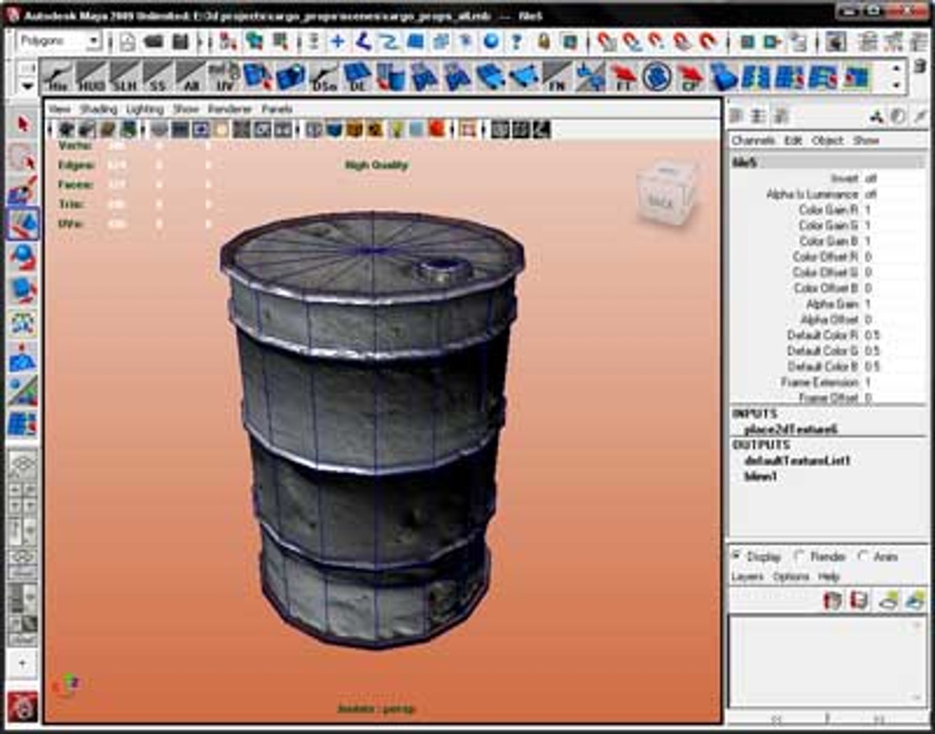This screenshot has height=734, width=935.
Task: Select the Universal Manipulator tool
Action: coord(23,323)
